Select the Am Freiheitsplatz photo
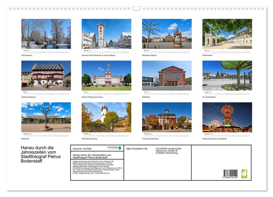 coord(227,75)
